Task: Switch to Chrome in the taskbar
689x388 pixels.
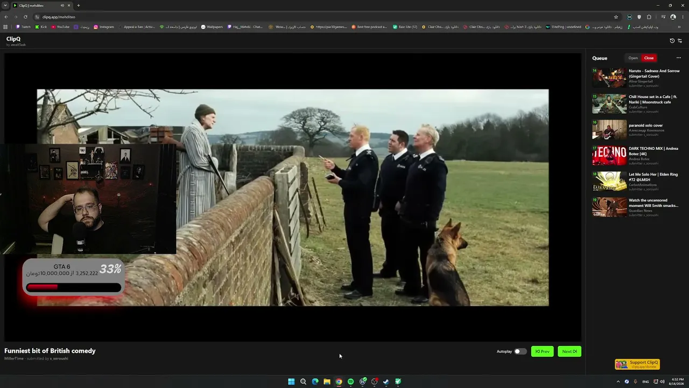Action: coord(339,382)
